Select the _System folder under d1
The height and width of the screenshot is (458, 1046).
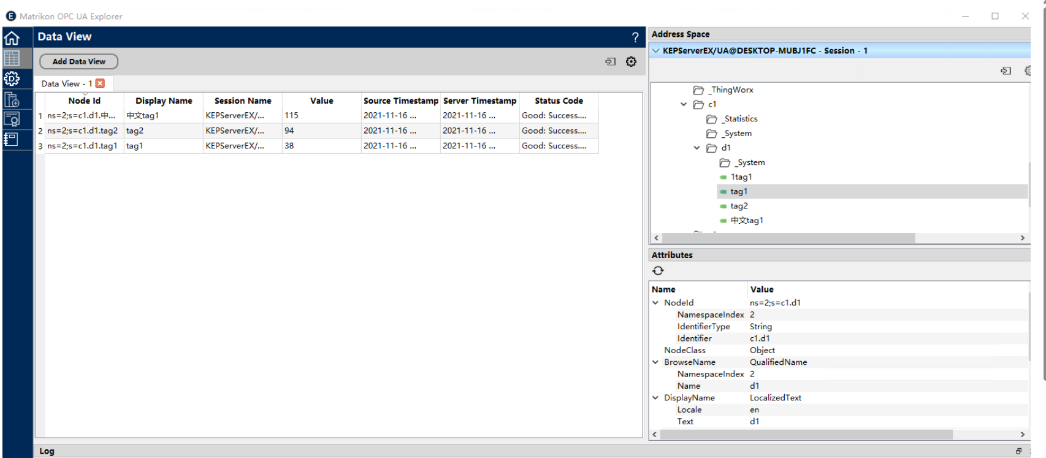point(743,162)
